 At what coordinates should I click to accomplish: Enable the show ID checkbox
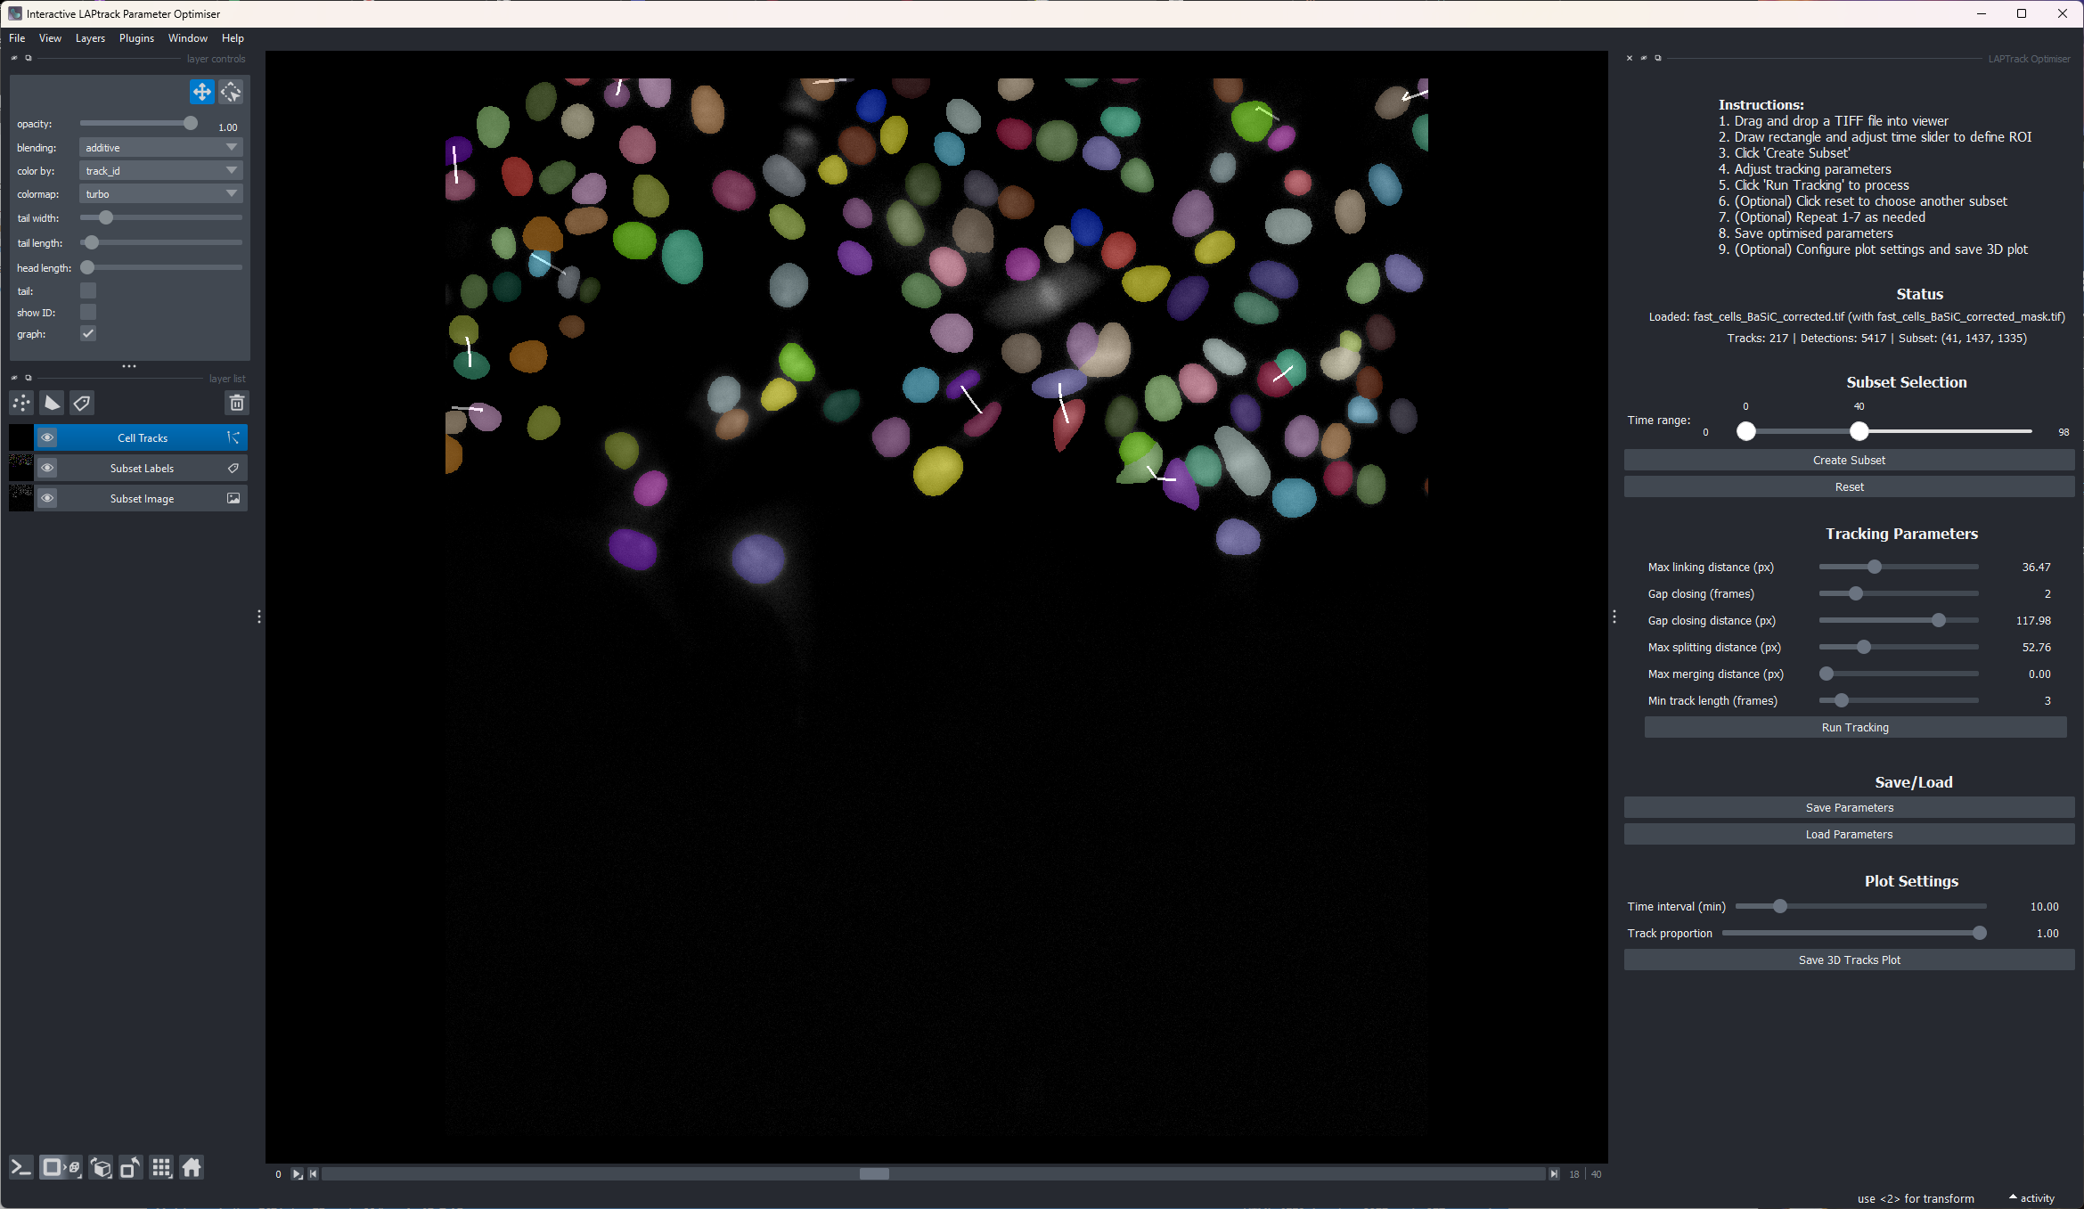coord(88,312)
